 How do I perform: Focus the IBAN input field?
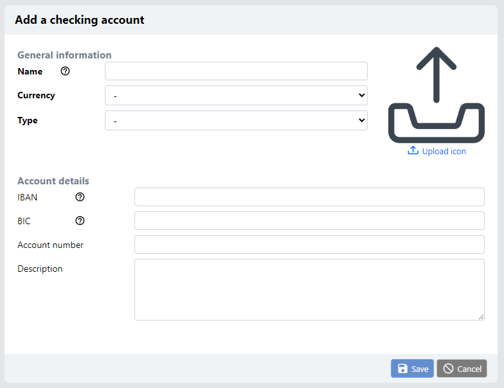tap(309, 197)
